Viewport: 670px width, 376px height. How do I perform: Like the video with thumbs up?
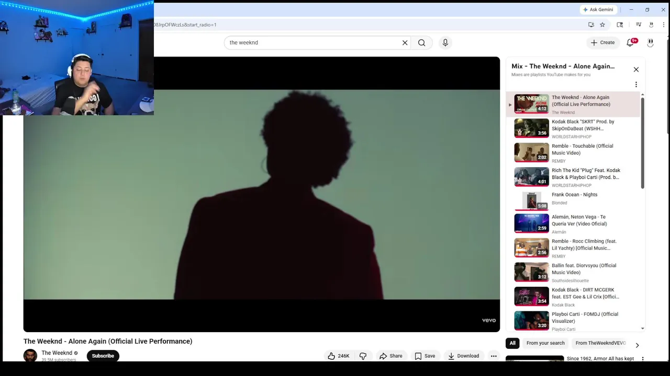(339, 356)
